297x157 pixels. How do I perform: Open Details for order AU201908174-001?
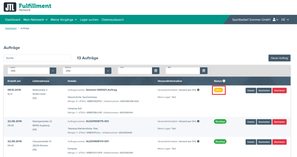pyautogui.click(x=251, y=142)
